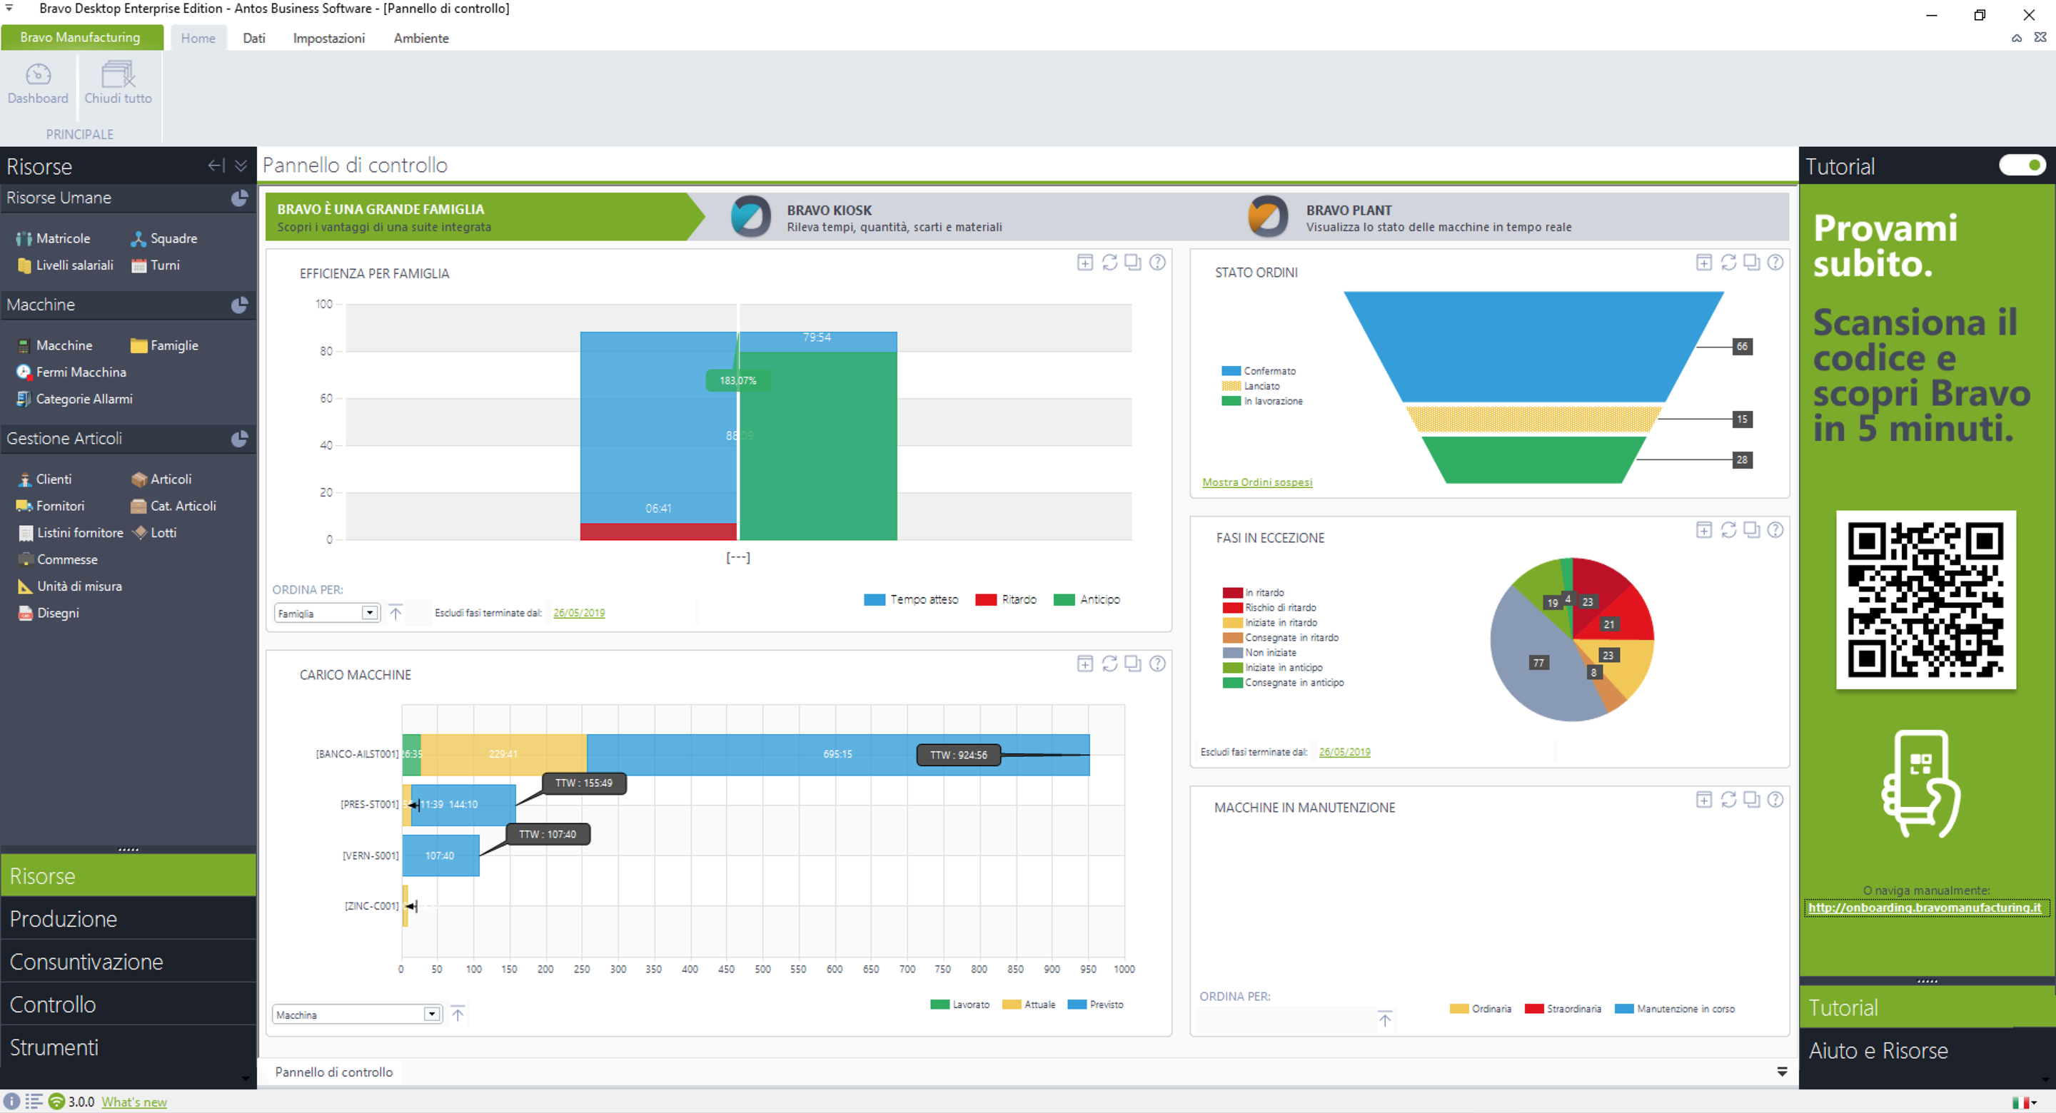
Task: Open Matricole in Risorse Umane
Action: tap(53, 238)
